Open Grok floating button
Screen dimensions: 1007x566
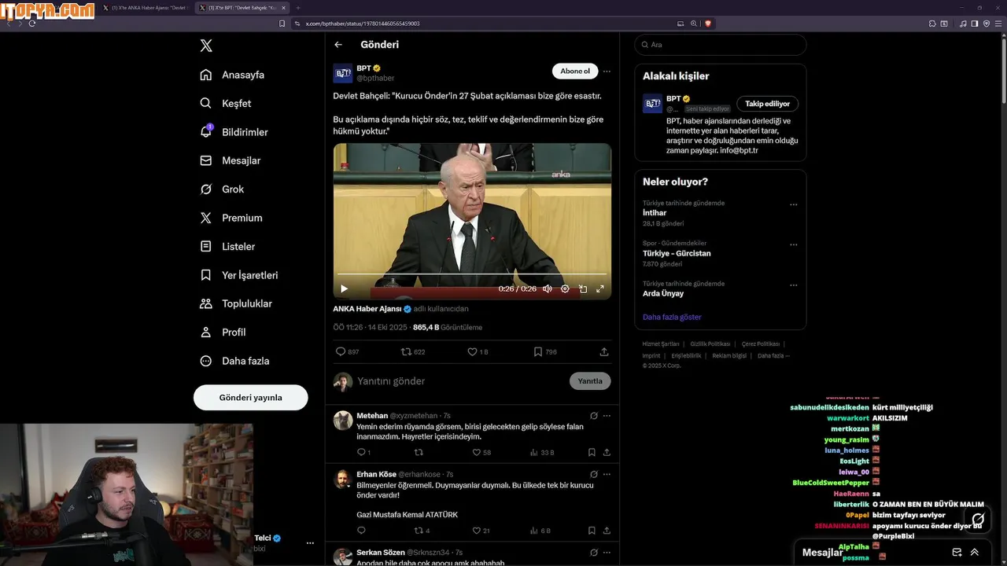pos(978,520)
